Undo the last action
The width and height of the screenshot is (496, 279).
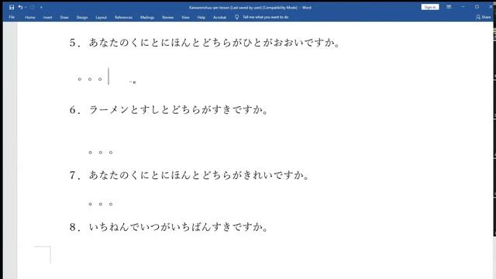[x=20, y=7]
